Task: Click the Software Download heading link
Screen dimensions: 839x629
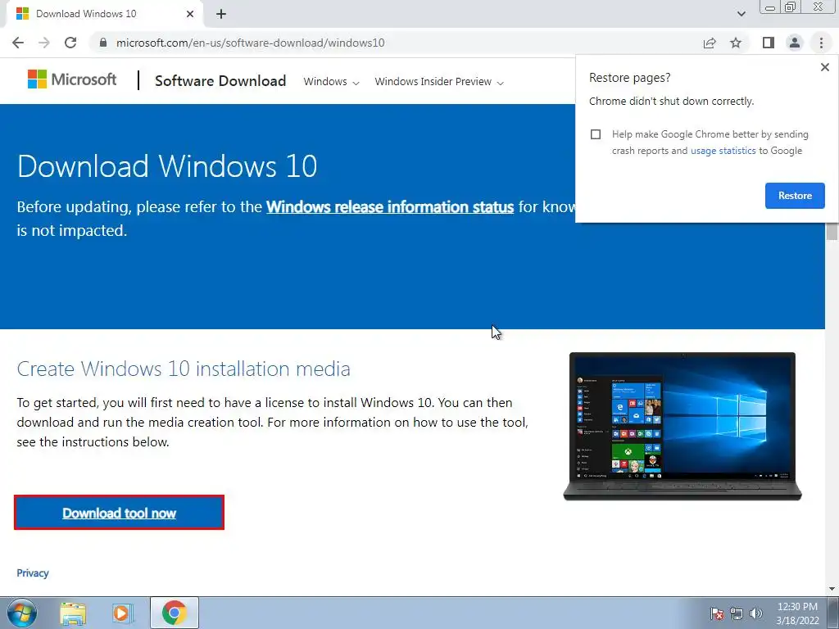Action: pos(220,81)
